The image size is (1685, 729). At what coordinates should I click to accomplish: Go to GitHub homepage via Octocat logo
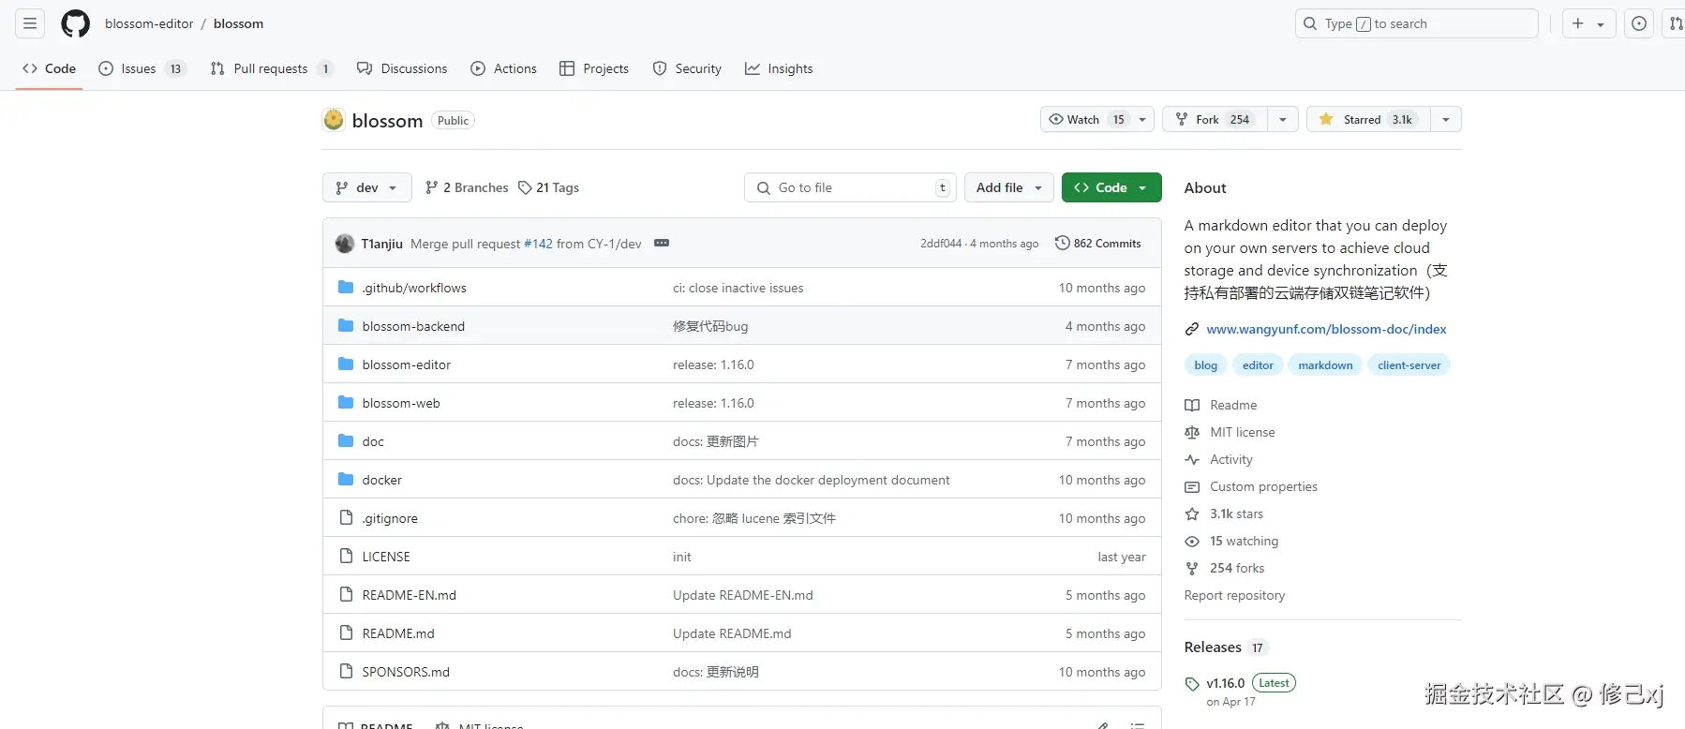[x=75, y=23]
